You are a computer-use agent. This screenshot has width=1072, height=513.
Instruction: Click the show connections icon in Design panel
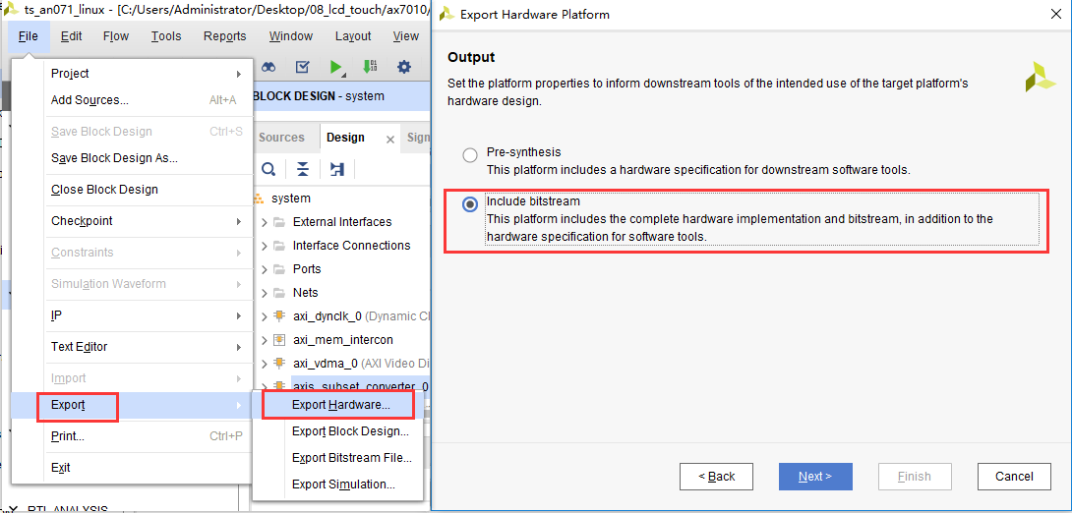[x=336, y=169]
